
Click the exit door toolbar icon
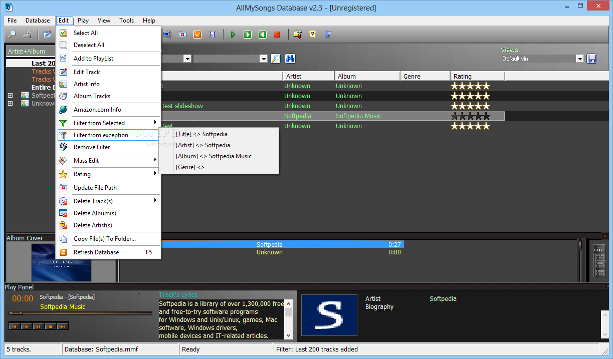328,35
